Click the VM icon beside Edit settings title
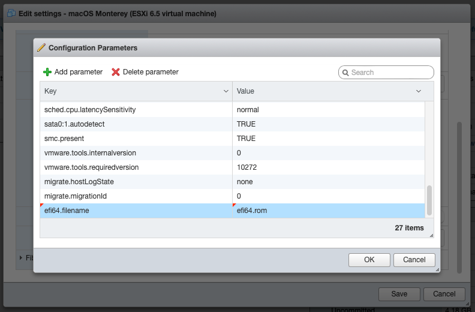Image resolution: width=475 pixels, height=312 pixels. click(11, 13)
